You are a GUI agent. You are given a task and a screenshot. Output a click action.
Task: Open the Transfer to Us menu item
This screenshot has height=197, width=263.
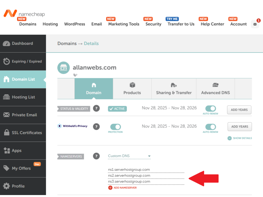180,24
